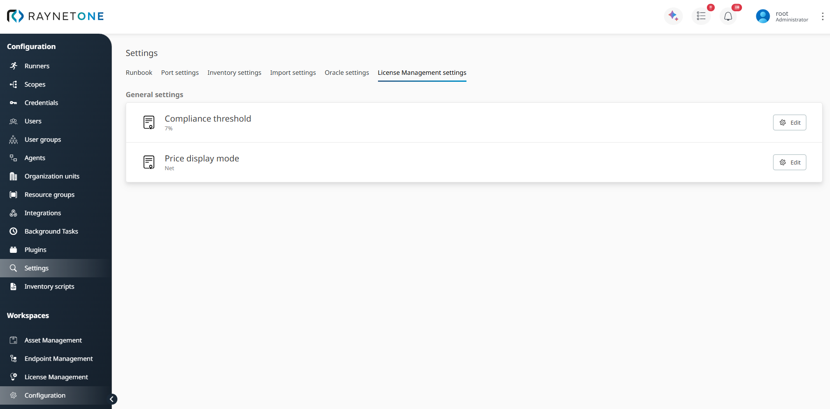Click the Compliance threshold document icon

(149, 122)
